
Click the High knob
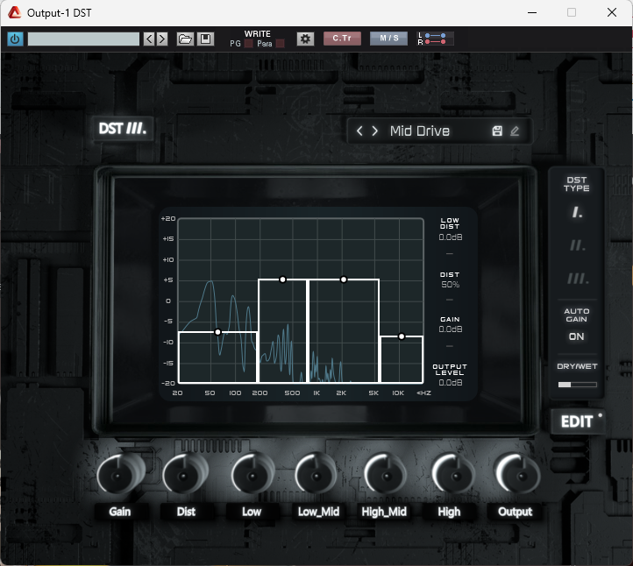(x=453, y=475)
